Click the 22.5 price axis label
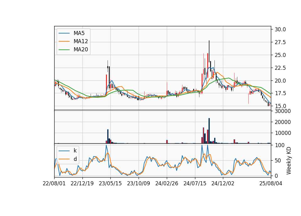 [280, 68]
